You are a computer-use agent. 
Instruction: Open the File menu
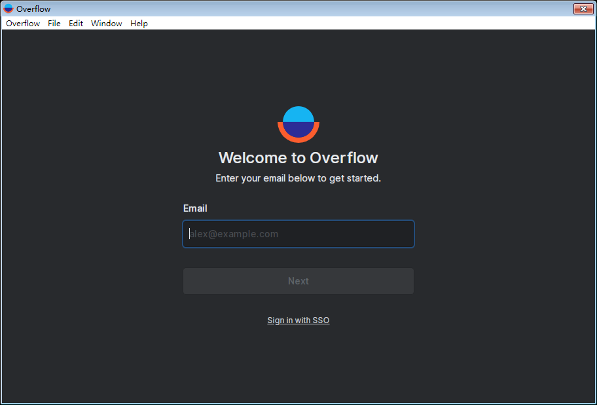[54, 23]
